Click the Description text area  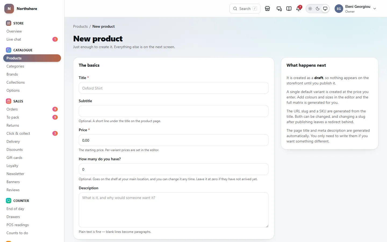174,210
